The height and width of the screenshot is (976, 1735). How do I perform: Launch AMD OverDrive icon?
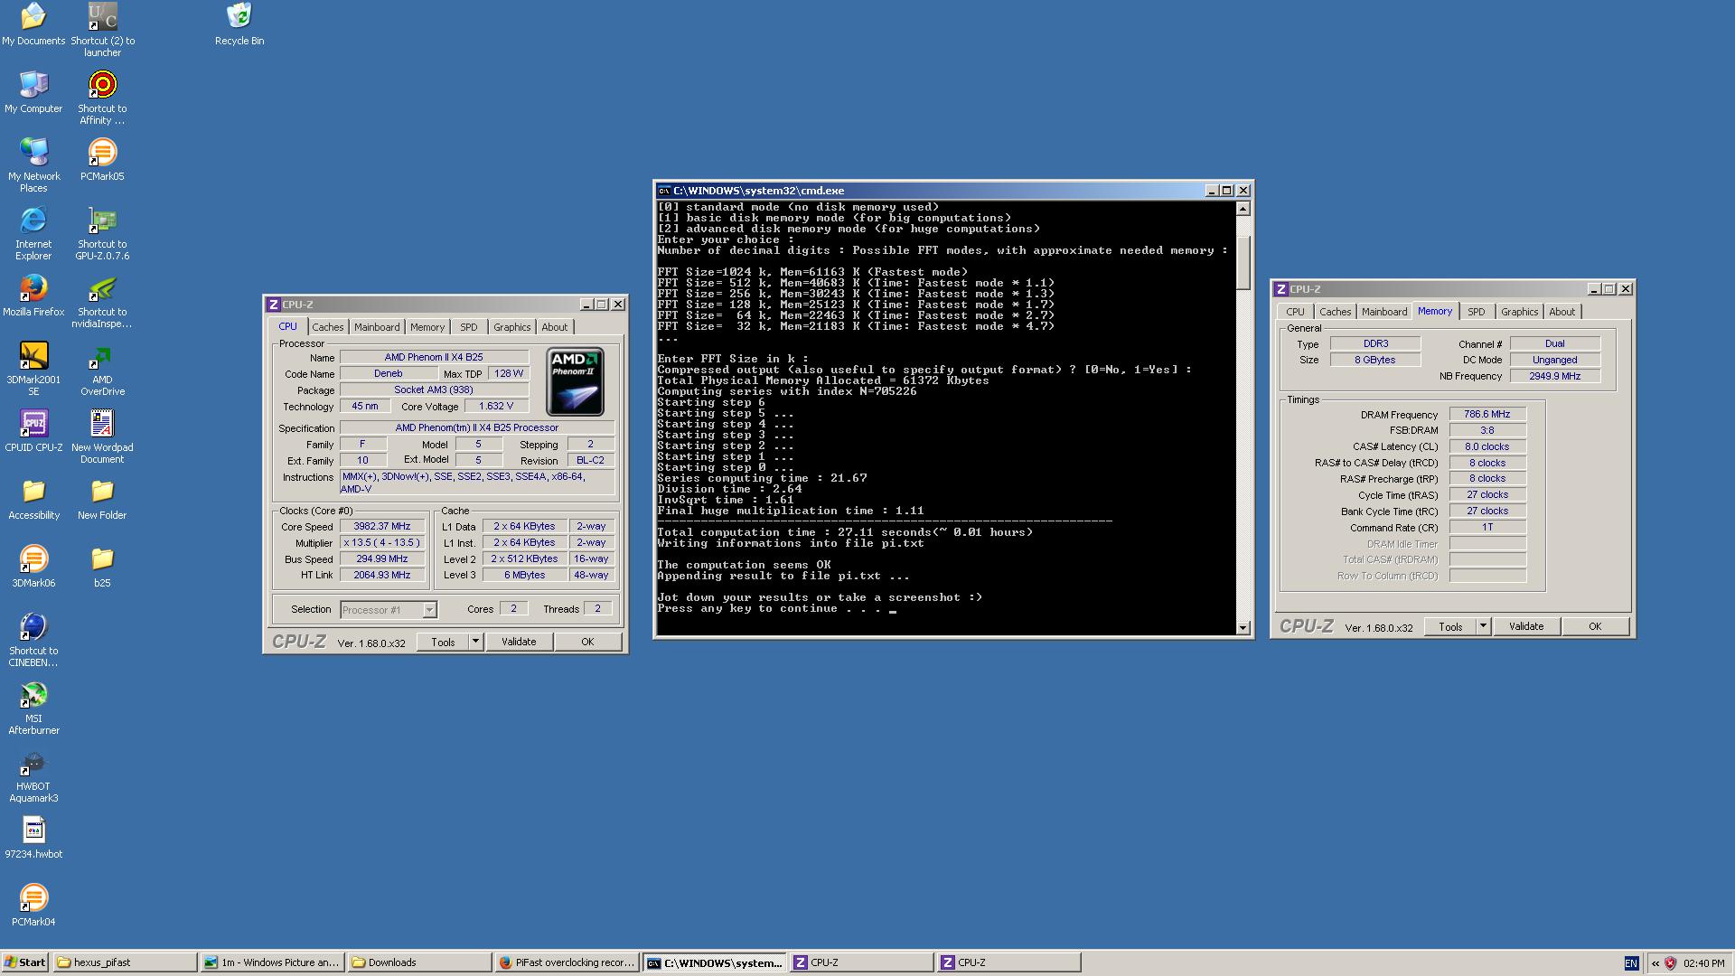102,369
